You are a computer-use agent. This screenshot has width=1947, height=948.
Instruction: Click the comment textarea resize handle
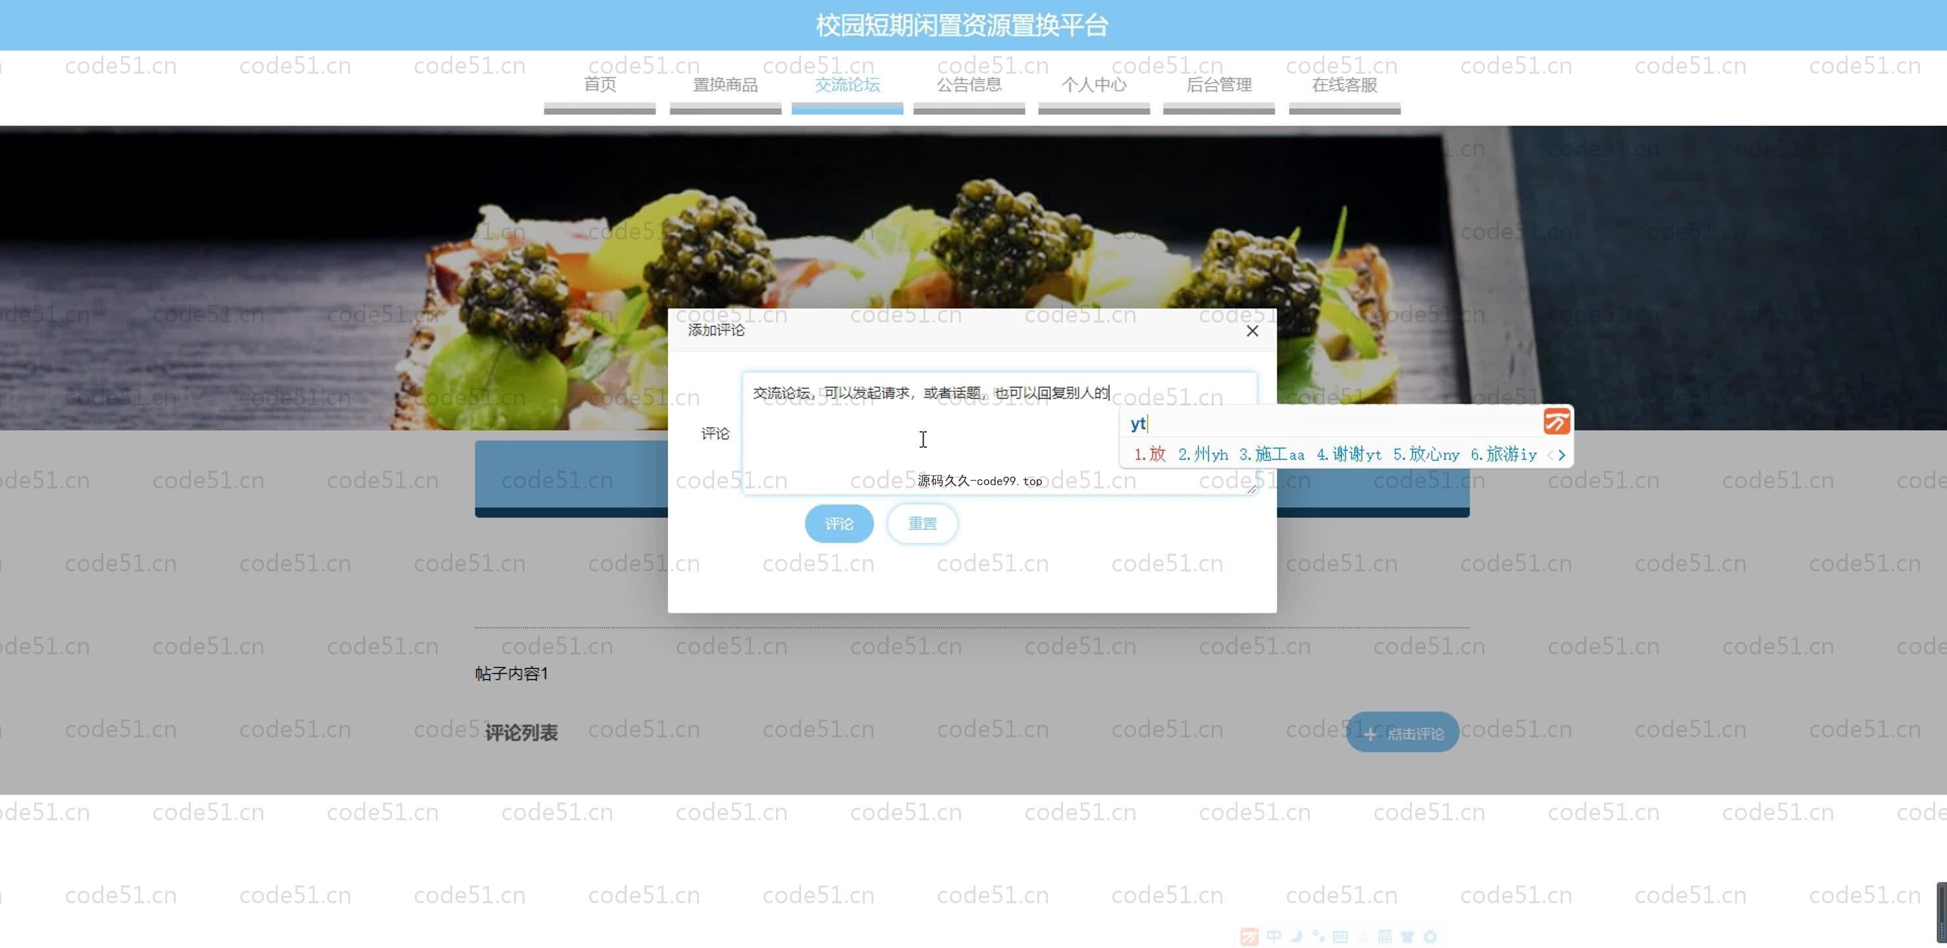(x=1252, y=489)
